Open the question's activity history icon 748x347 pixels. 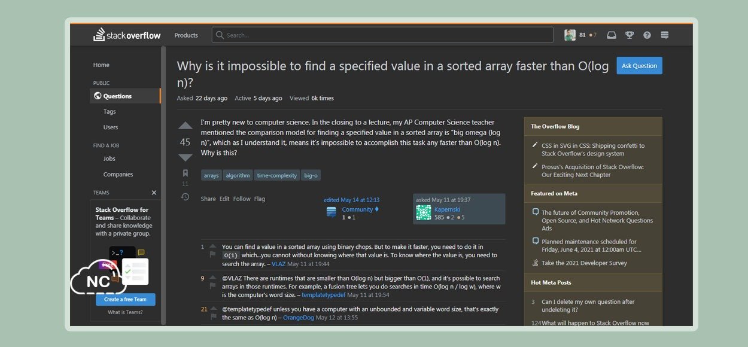[186, 197]
